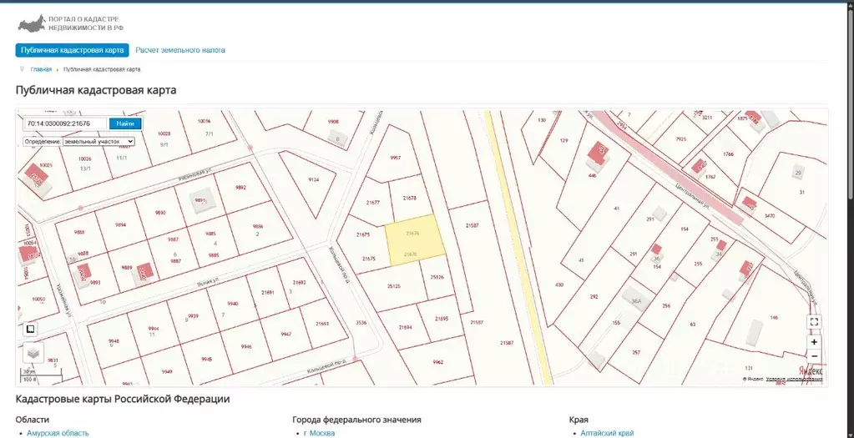Go to 'Главная' breadcrumb link

[42, 69]
